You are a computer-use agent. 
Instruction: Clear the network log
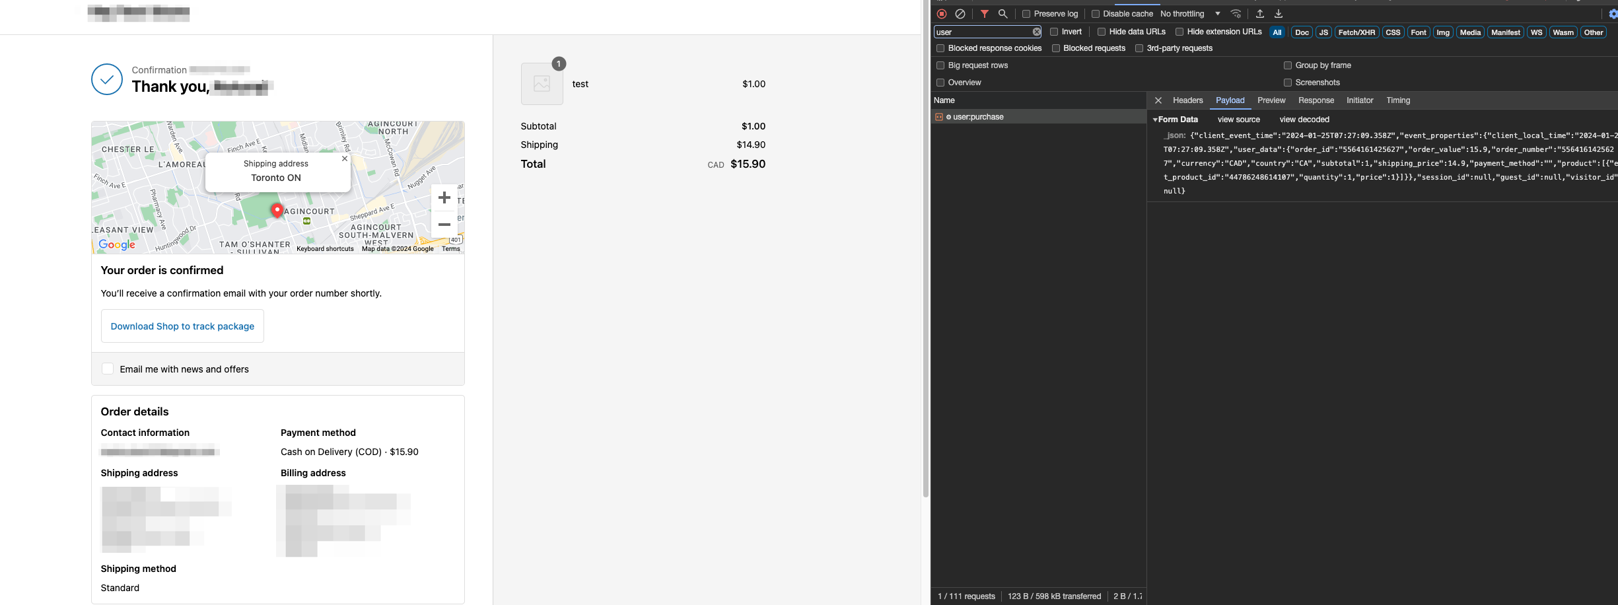click(960, 14)
